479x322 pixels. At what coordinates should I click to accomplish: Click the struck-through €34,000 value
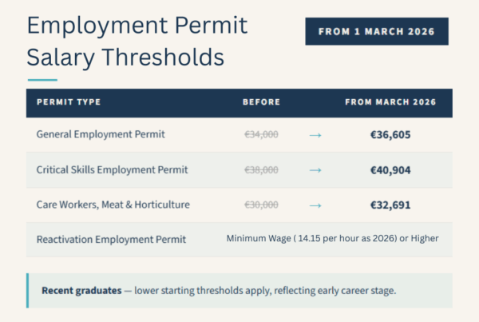pos(261,135)
